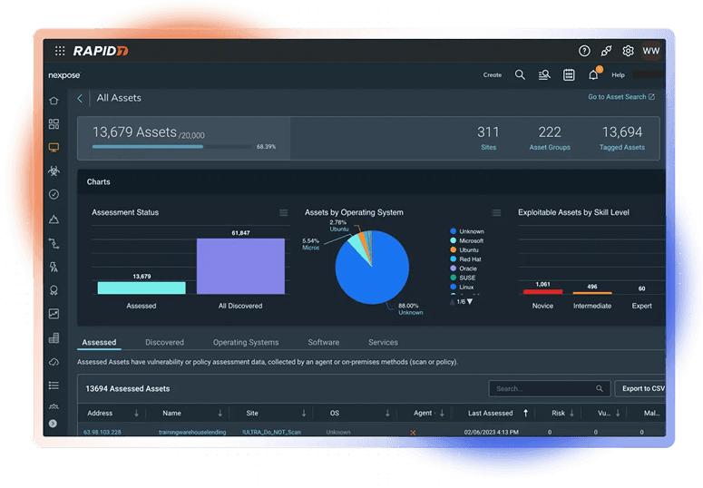
Task: Open the workflow path icon in sidebar
Action: coord(54,244)
